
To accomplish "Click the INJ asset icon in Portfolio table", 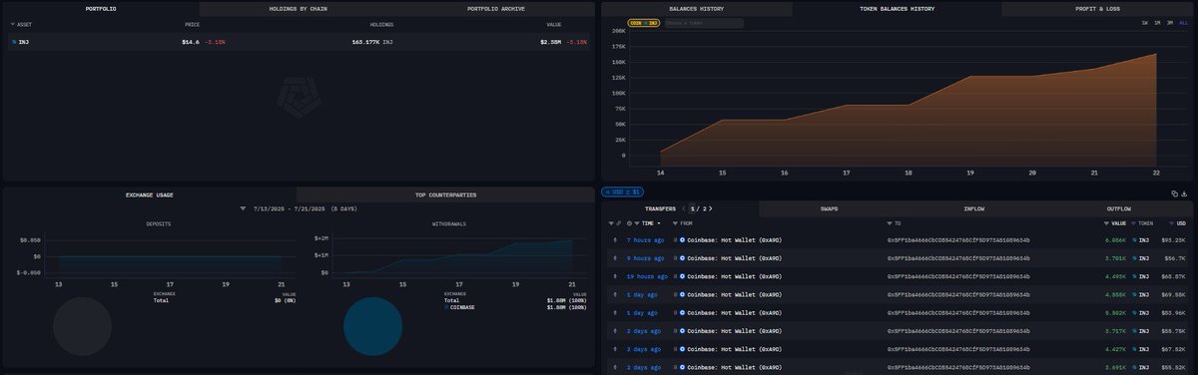I will (14, 42).
